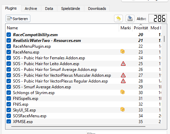Image resolution: width=170 pixels, height=134 pixels.
Task: Toggle VectorPlexus Muscular Addon checkbox
Action: click(9, 75)
